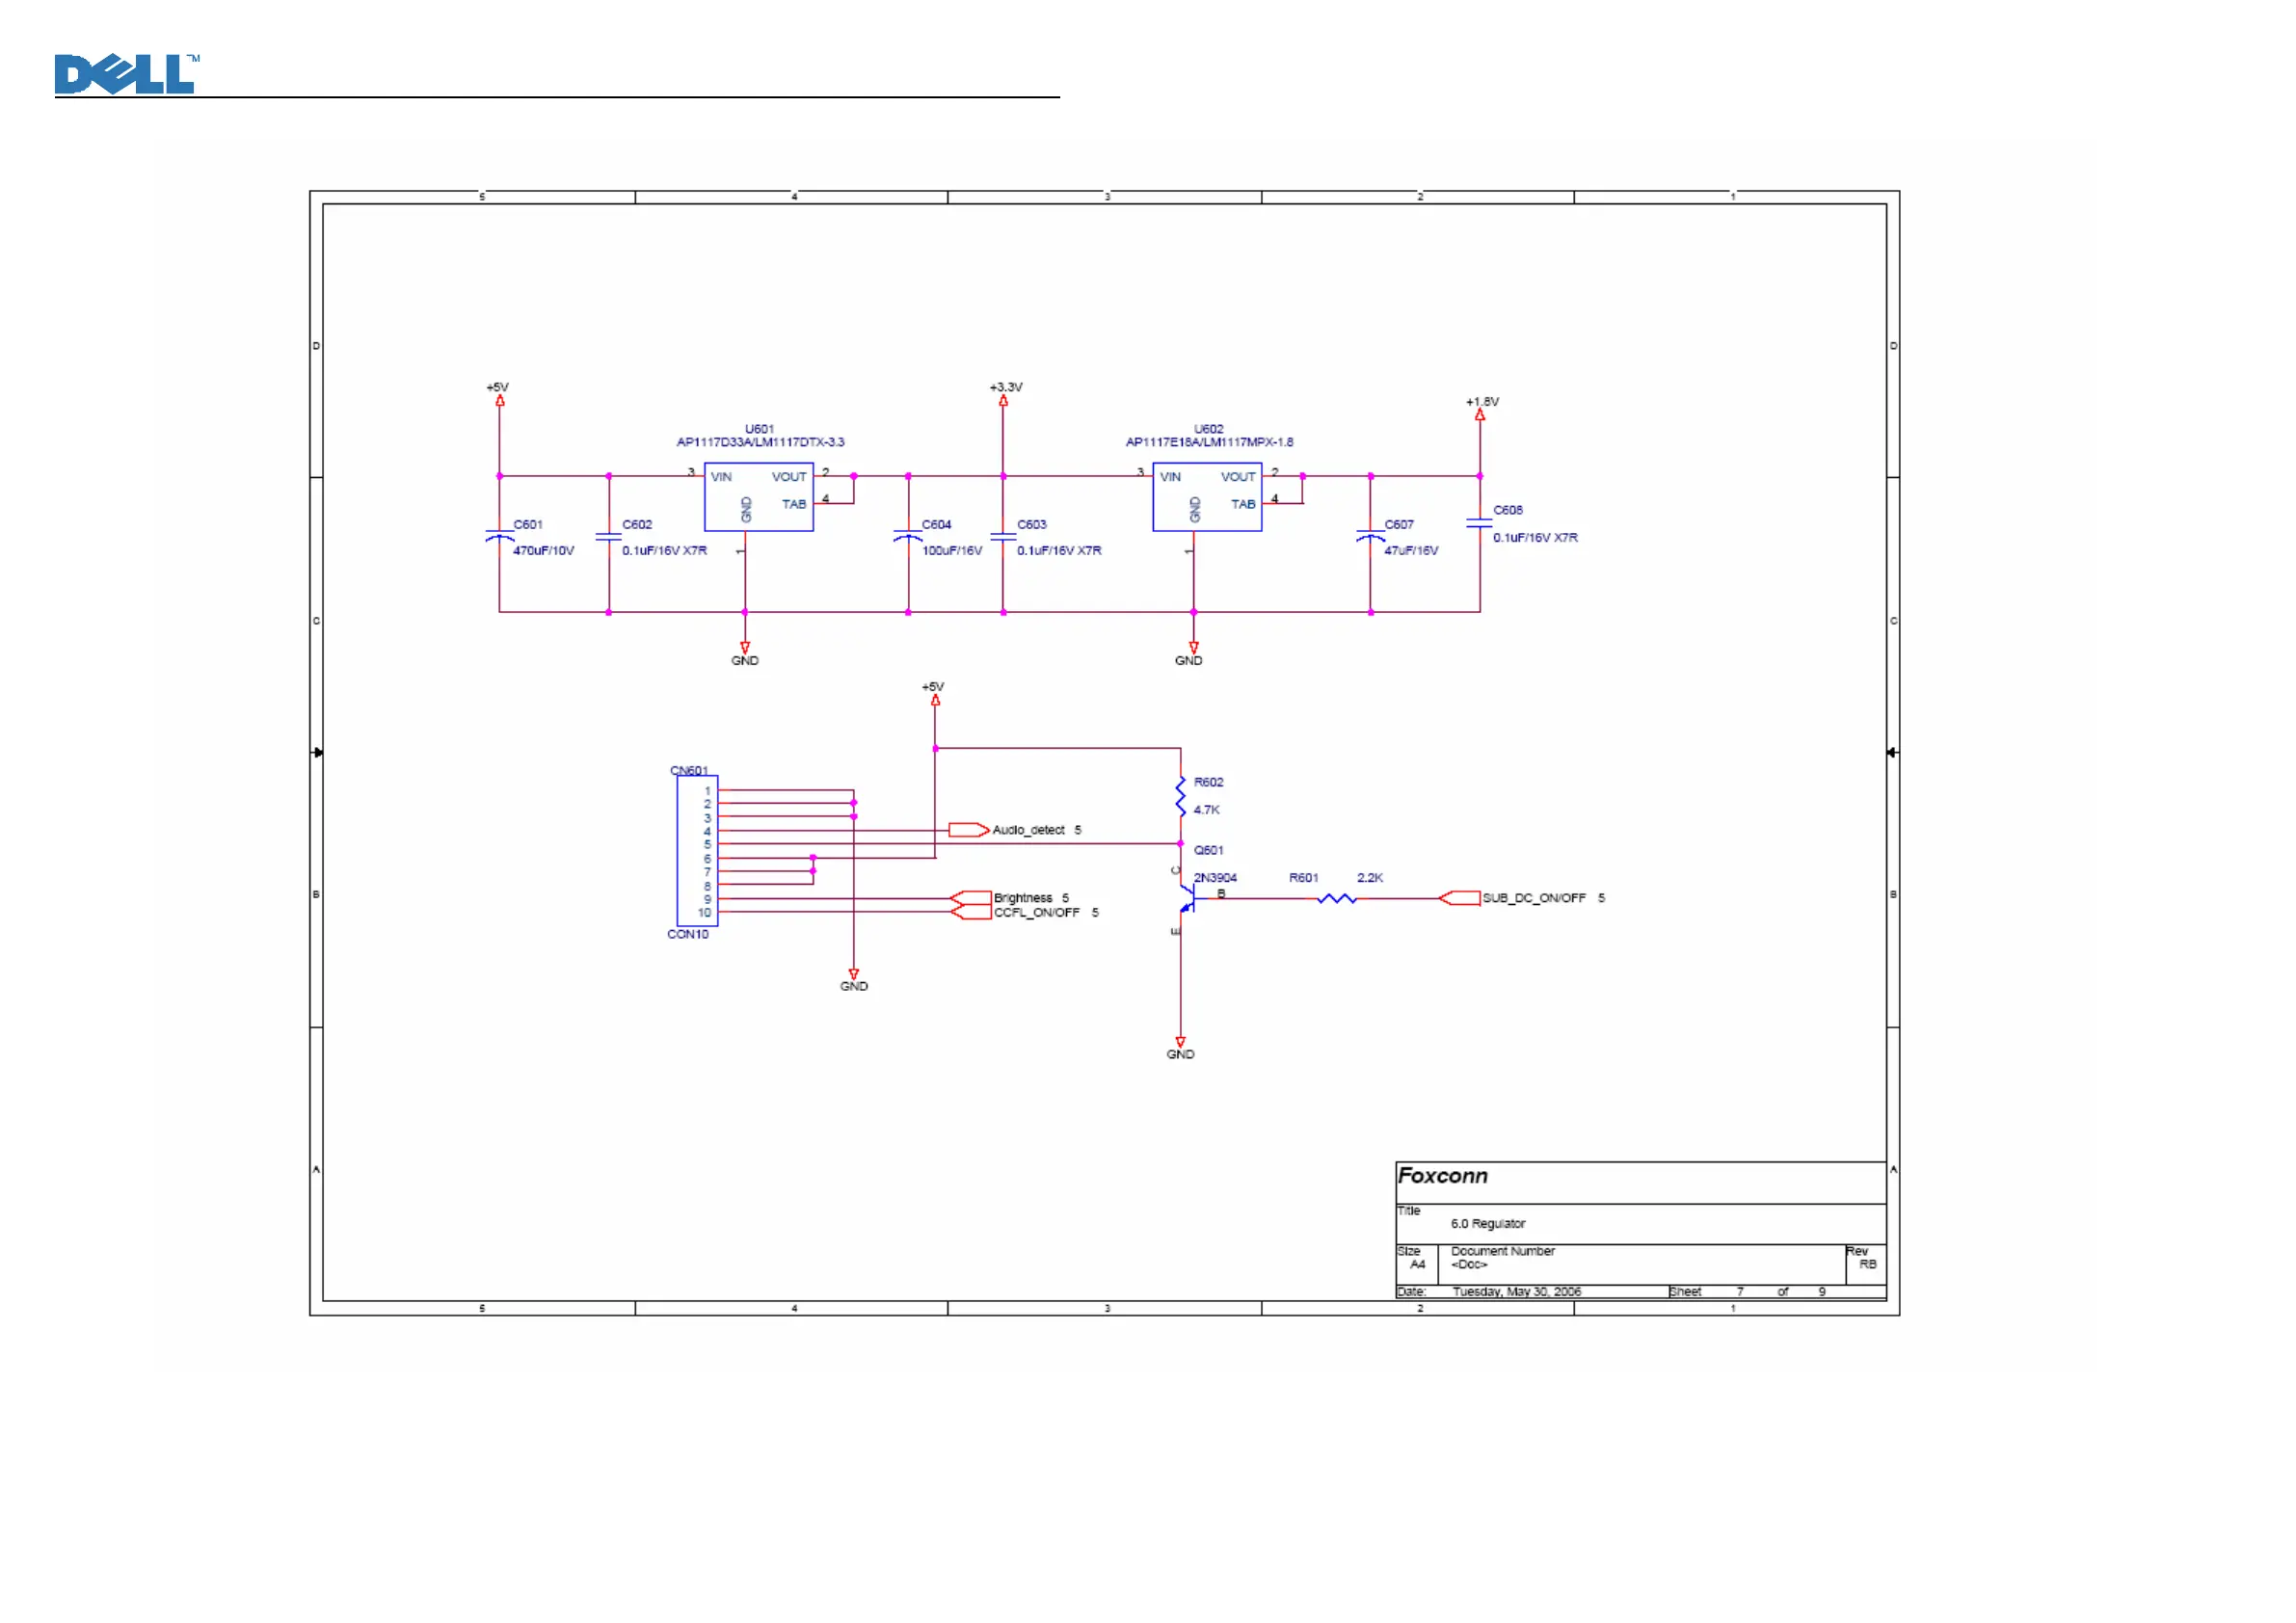
Task: Click the Foxconn title block text
Action: 1442,1176
